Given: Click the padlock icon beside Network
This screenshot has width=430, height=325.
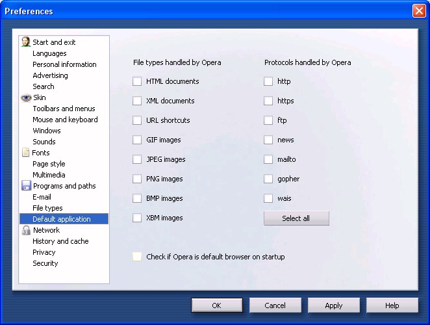Looking at the screenshot, I should tap(26, 230).
